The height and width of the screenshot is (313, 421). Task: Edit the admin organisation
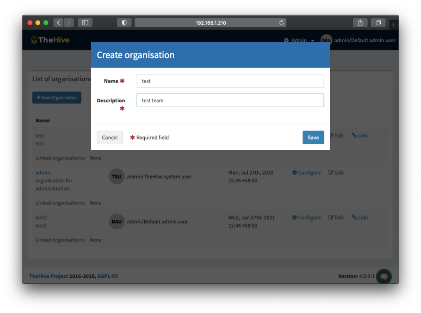tap(336, 173)
